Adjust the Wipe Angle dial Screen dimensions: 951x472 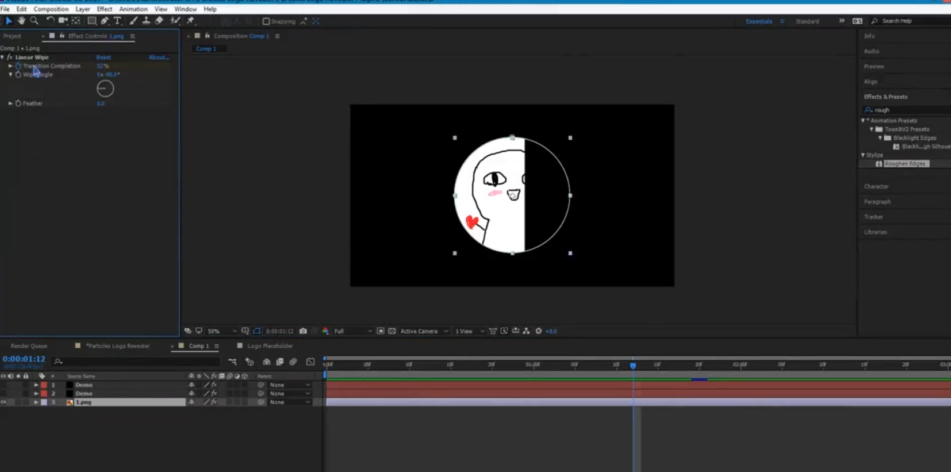pyautogui.click(x=105, y=89)
